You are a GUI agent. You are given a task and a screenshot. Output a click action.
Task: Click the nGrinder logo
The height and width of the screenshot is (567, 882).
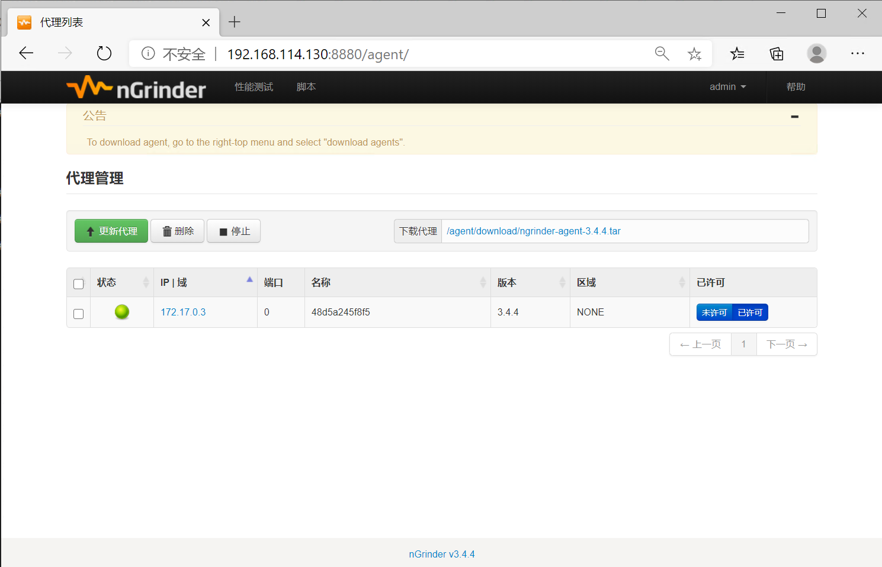136,88
